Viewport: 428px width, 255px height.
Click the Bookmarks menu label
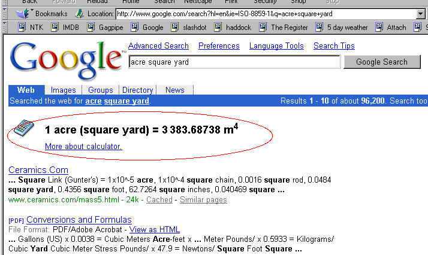(x=52, y=14)
